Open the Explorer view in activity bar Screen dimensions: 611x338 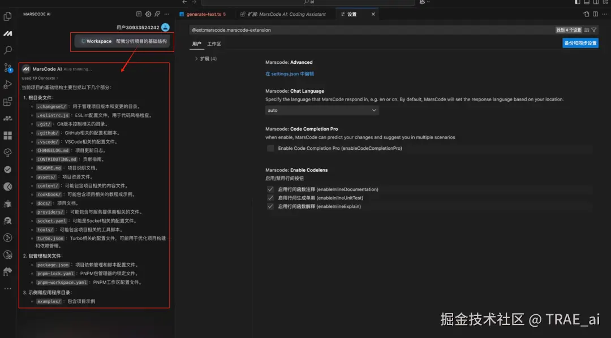[7, 16]
